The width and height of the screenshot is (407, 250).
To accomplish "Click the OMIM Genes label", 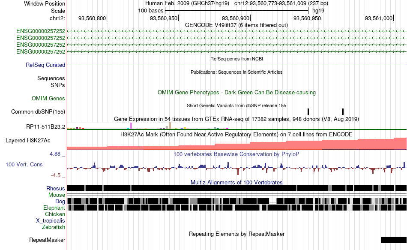I will click(48, 99).
